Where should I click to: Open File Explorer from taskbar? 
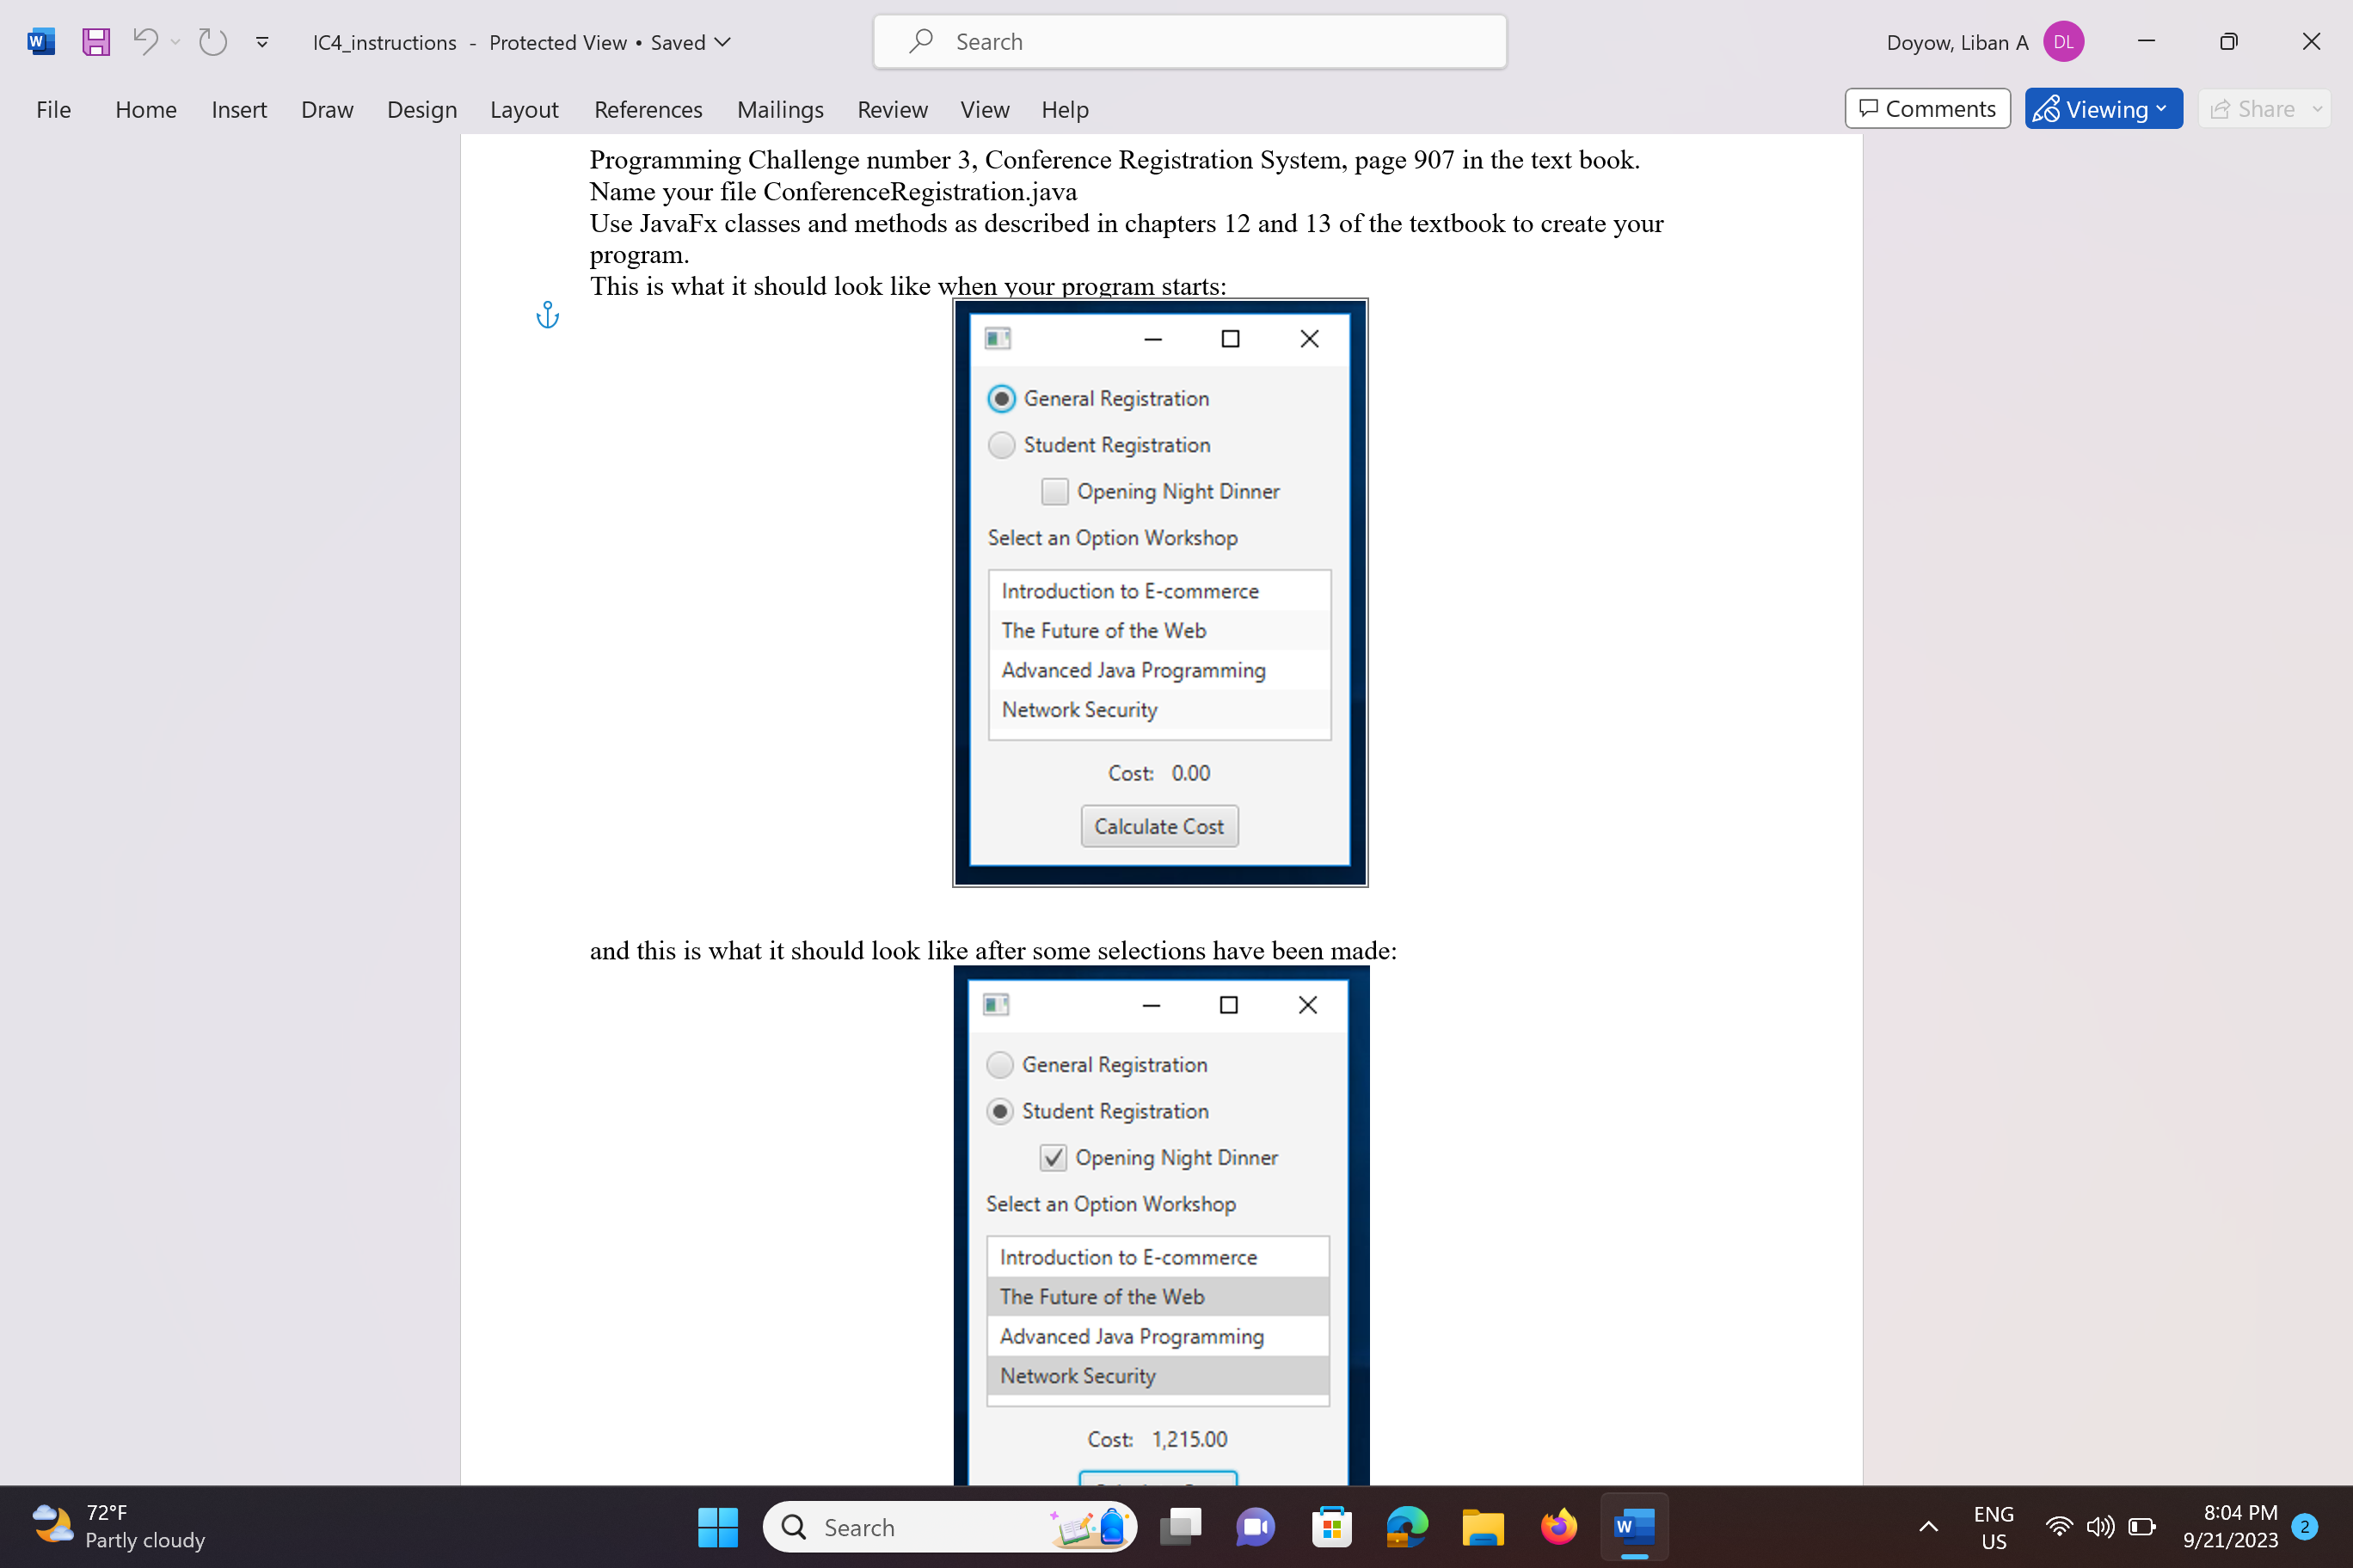pos(1483,1527)
